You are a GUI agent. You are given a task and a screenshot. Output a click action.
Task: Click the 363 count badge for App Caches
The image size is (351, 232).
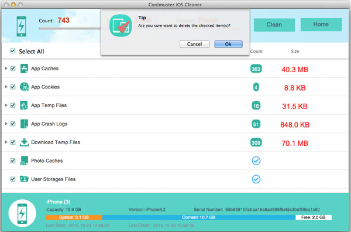(256, 69)
